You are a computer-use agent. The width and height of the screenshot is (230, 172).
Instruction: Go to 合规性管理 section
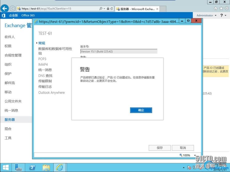click(13, 55)
